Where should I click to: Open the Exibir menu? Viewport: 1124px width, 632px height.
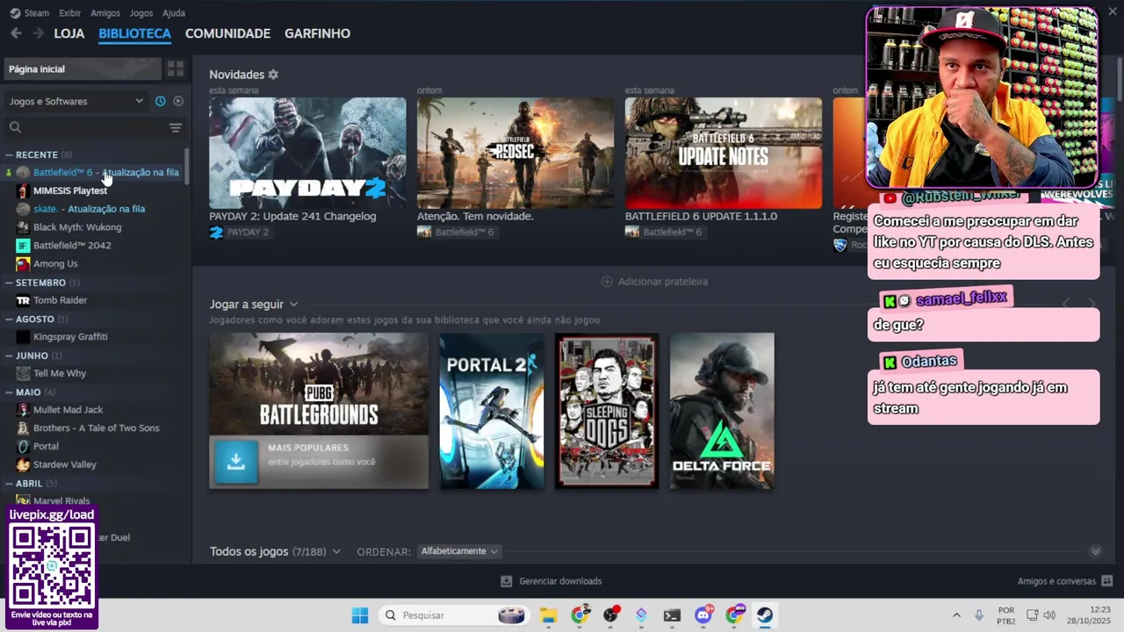(x=70, y=13)
